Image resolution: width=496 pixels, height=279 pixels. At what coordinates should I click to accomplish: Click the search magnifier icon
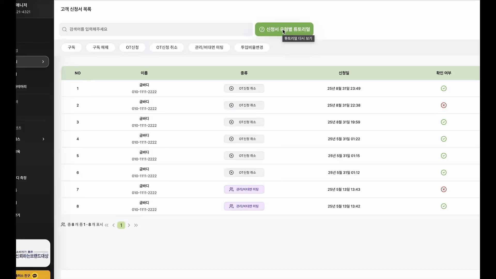(x=64, y=29)
